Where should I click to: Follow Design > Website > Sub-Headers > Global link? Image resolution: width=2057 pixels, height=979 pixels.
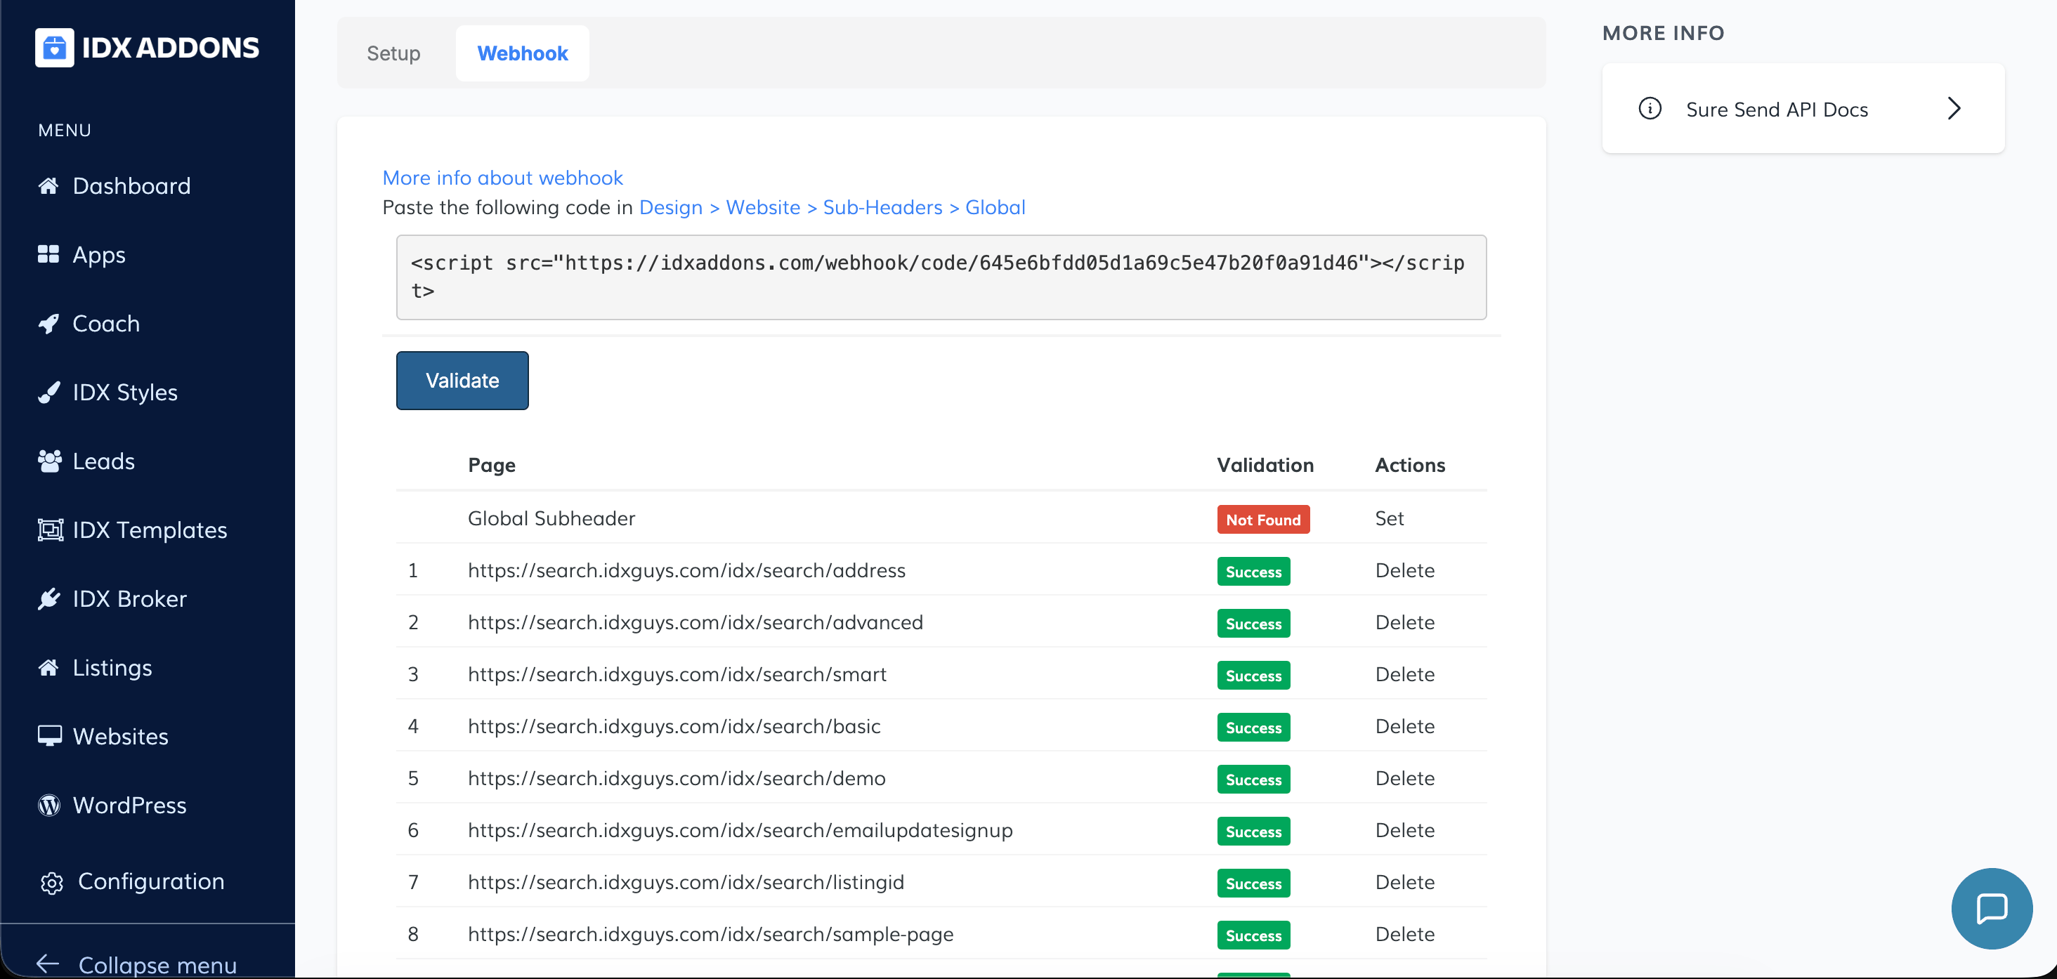tap(831, 208)
